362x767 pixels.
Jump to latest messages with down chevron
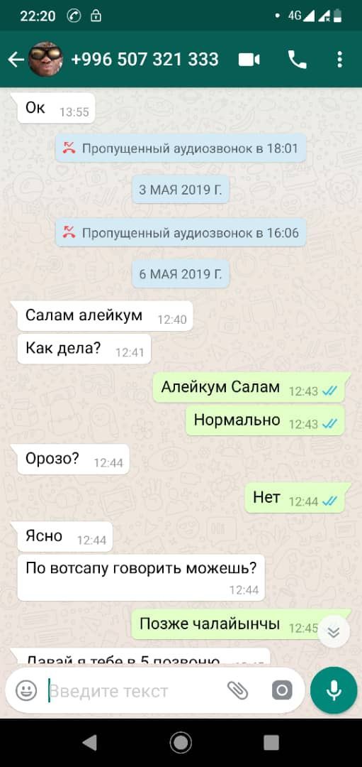point(334,632)
